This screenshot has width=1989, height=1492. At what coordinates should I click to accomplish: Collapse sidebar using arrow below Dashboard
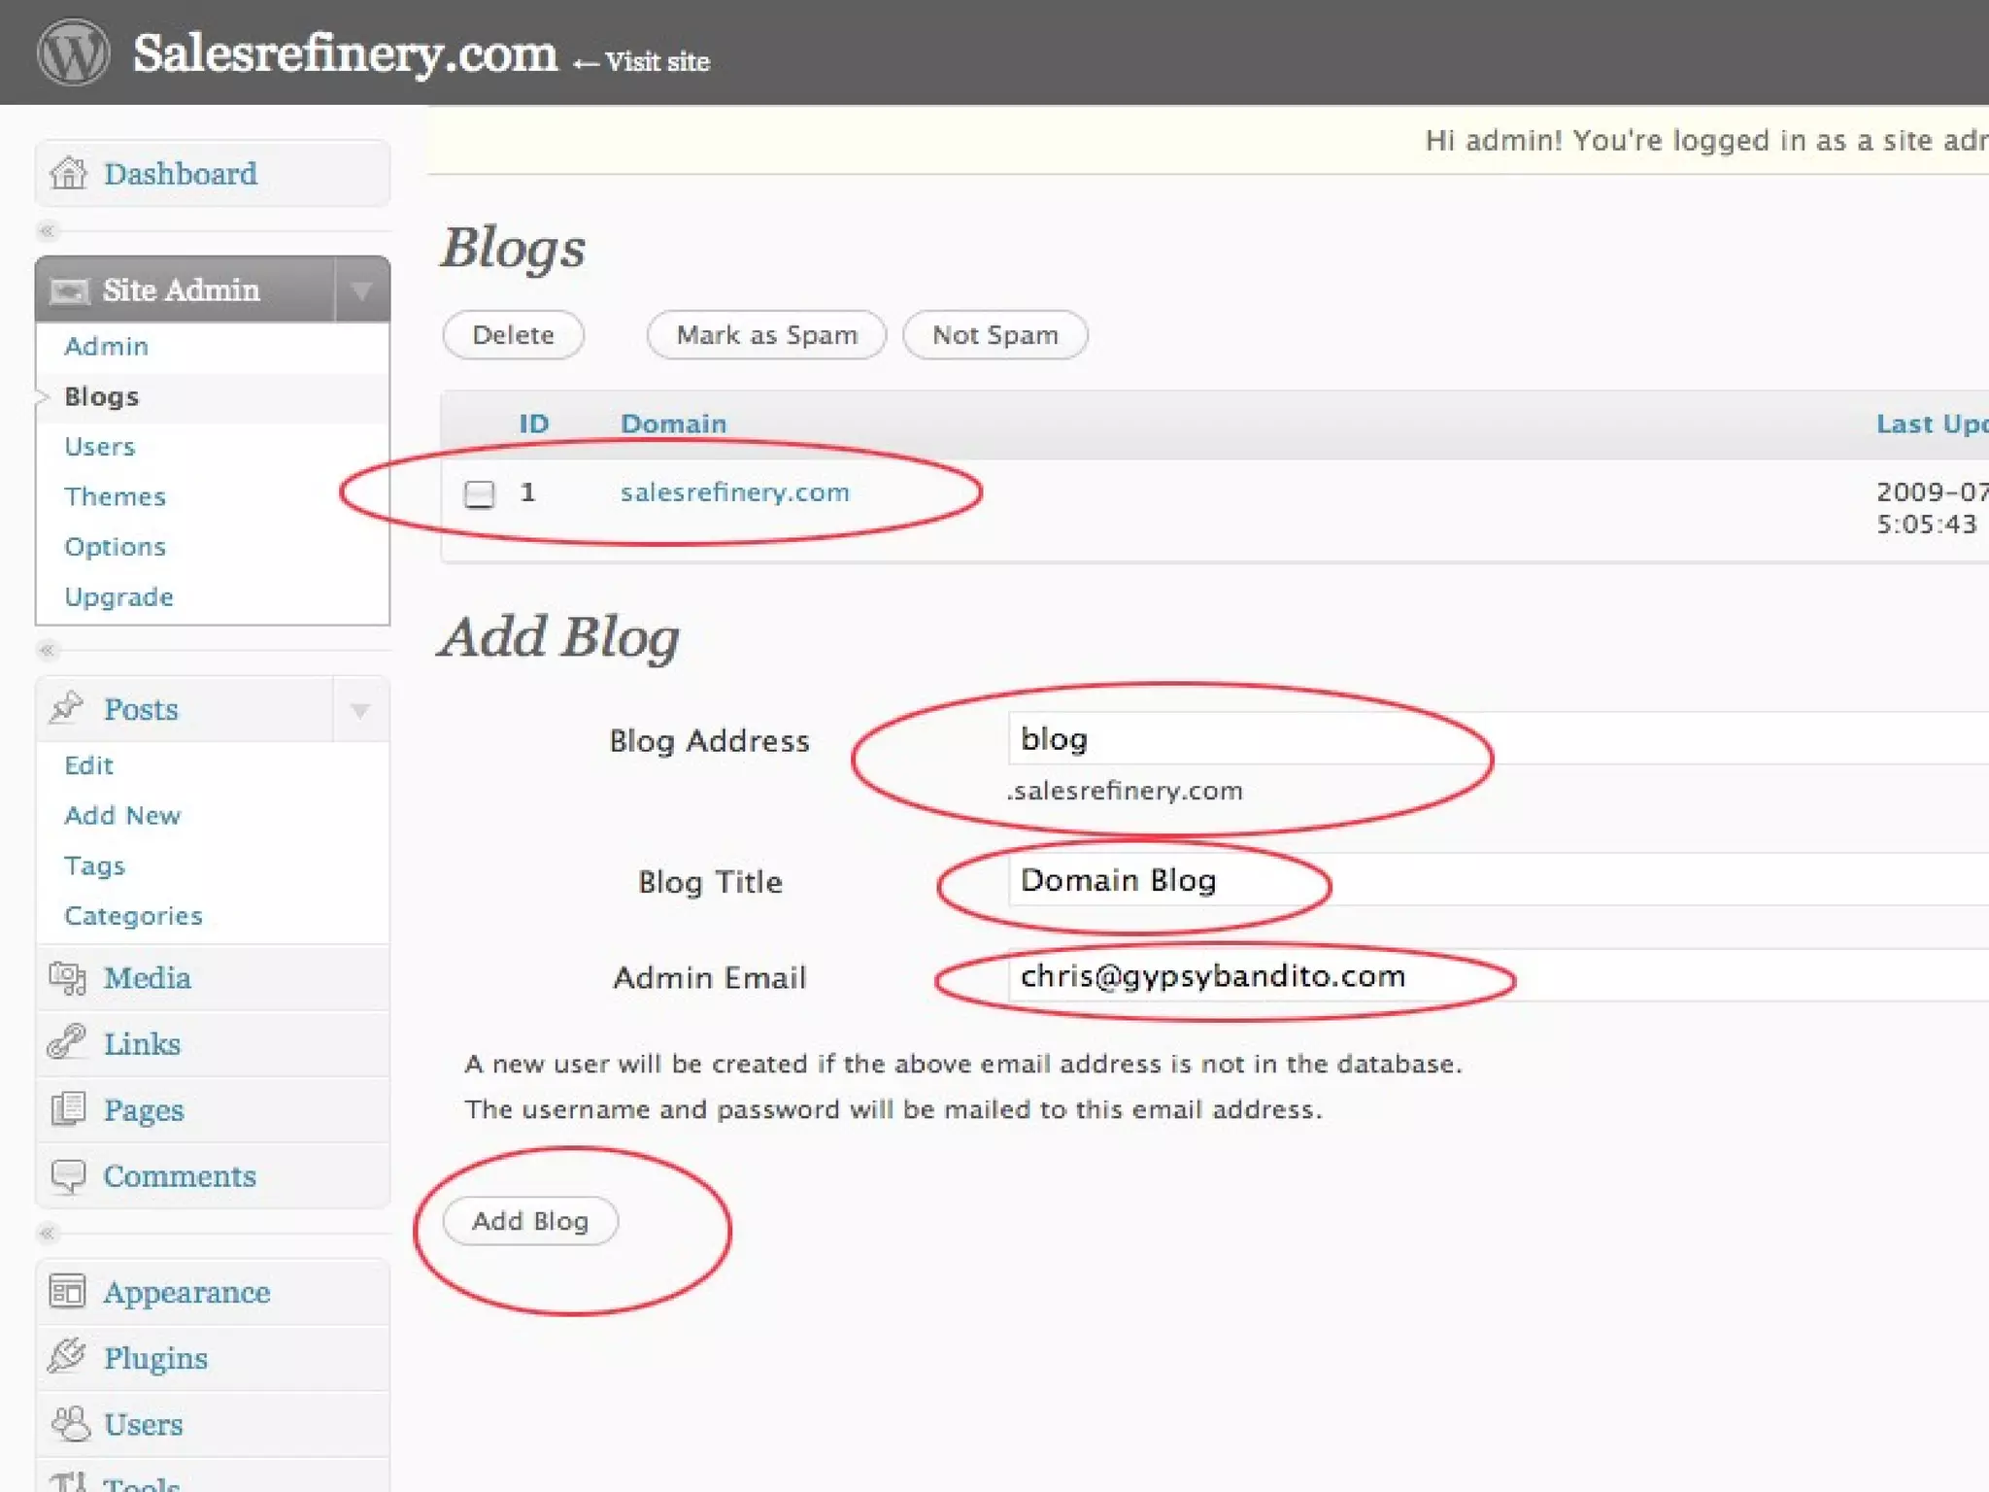pos(47,231)
